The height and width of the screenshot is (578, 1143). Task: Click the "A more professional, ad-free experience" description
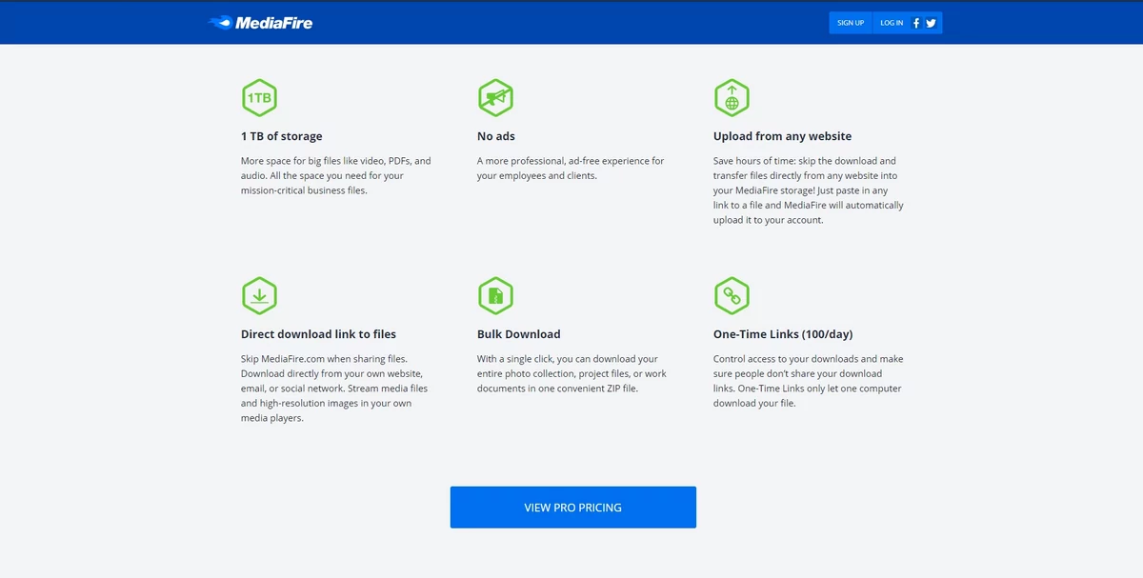[x=571, y=169]
